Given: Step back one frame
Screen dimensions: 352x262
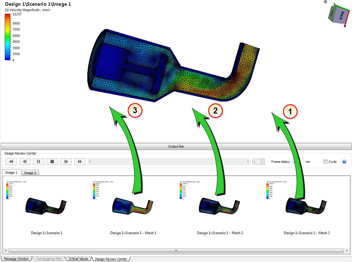Looking at the screenshot, I should [25, 162].
